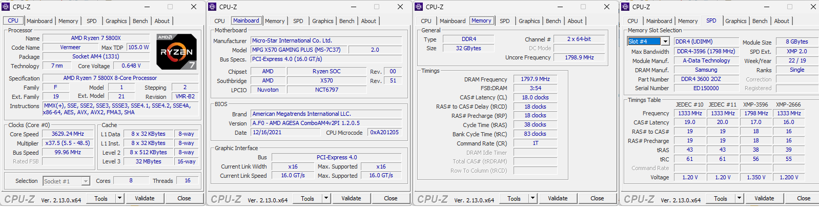Click the CPU-Z app icon in Memory window title bar
The image size is (819, 208).
[x=419, y=7]
